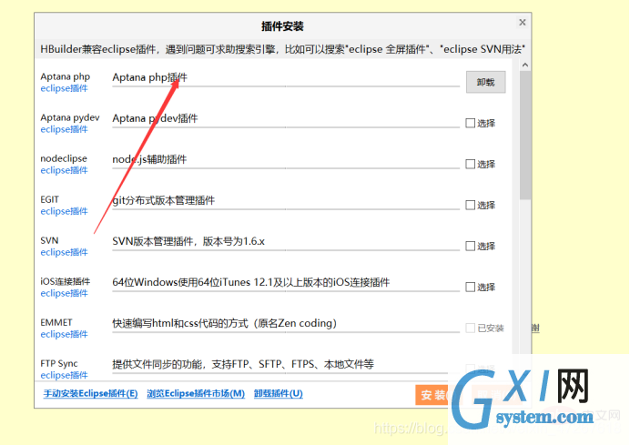Open eclipse插件 link under EGIT
630x445 pixels.
pos(64,211)
